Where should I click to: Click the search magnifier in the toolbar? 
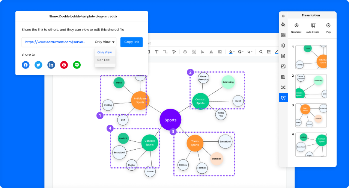pyautogui.click(x=261, y=52)
